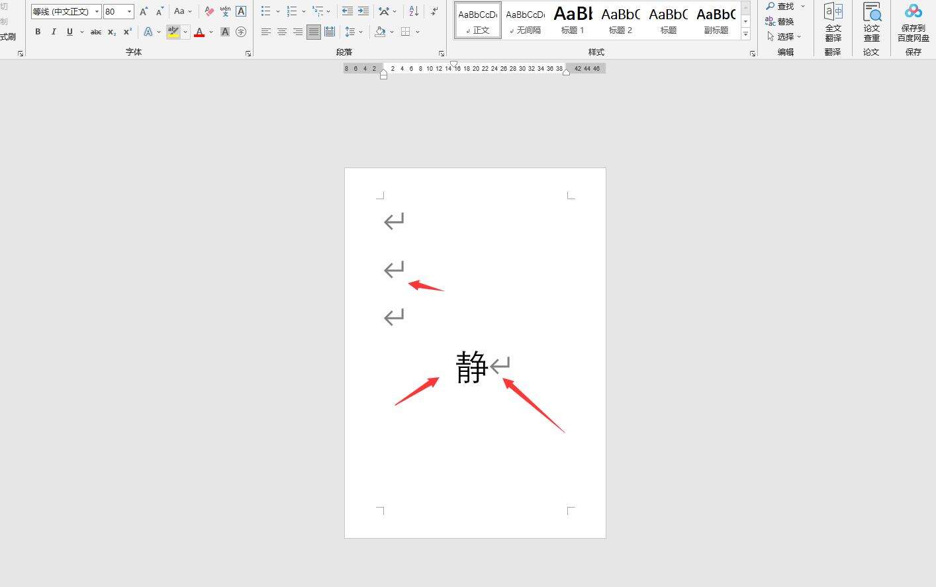The width and height of the screenshot is (936, 587).
Task: Click 全文翻译 full-text translate
Action: [833, 23]
